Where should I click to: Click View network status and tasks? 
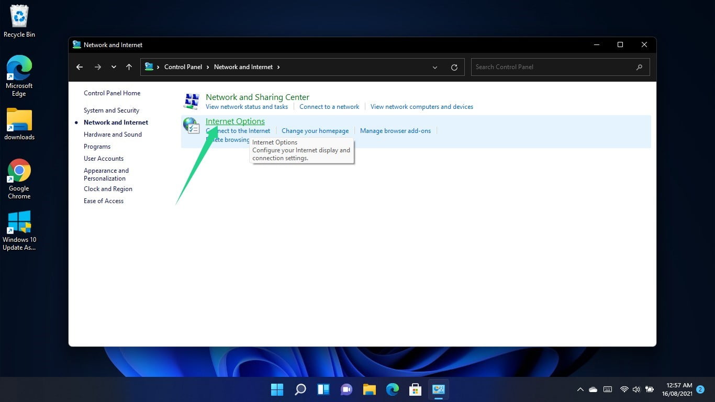coord(247,107)
